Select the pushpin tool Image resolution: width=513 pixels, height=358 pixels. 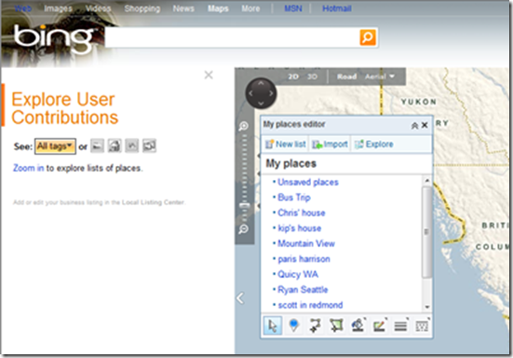tap(294, 326)
